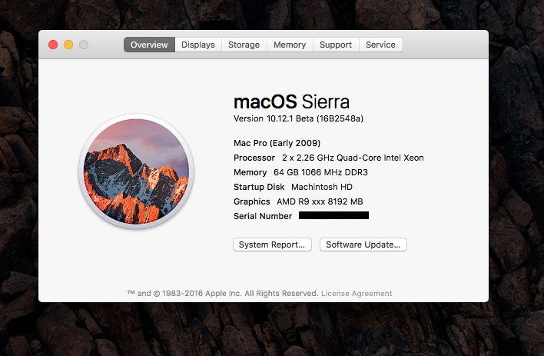544x356 pixels.
Task: Click the Processor label
Action: 254,158
